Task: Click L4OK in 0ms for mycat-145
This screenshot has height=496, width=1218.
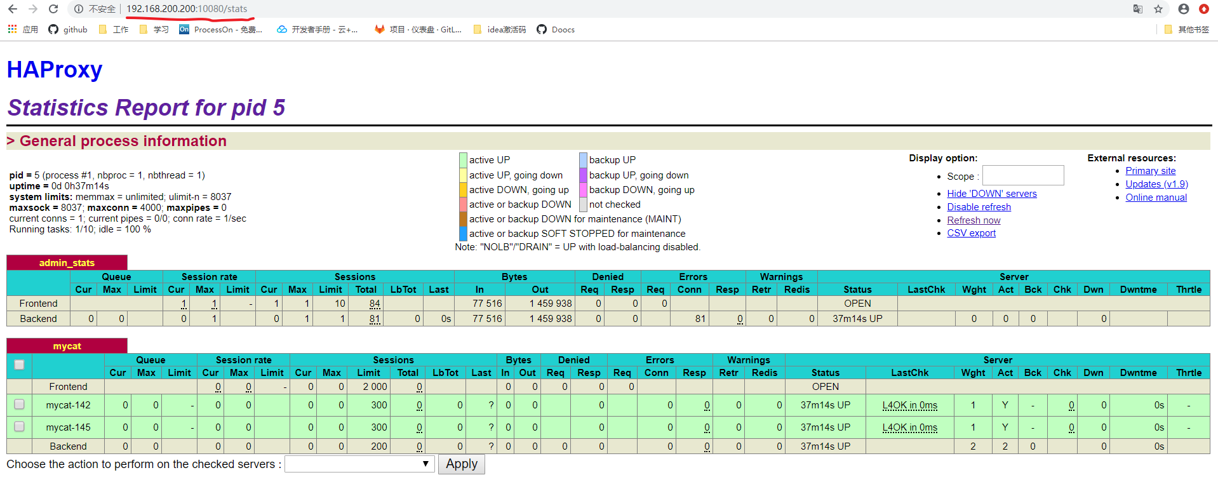Action: pos(909,427)
